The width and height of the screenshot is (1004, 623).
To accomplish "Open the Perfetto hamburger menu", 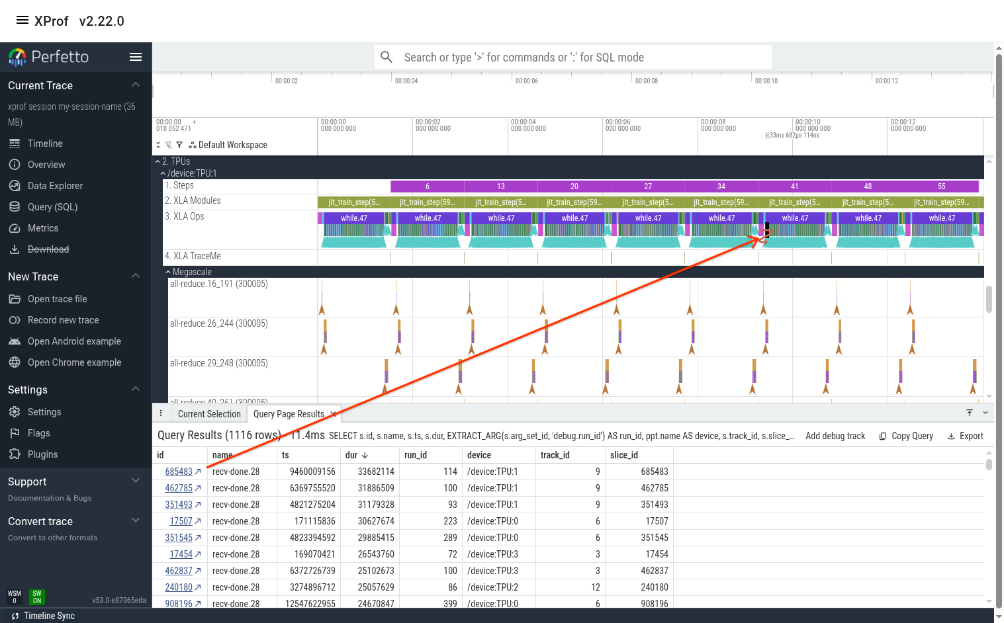I will tap(135, 57).
